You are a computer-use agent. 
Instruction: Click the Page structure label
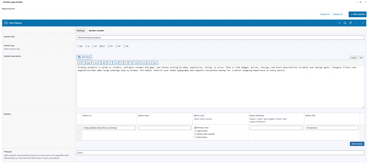tap(8, 9)
